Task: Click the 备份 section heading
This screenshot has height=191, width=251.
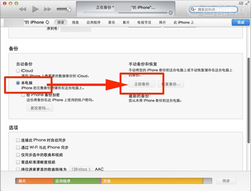Action: (x=13, y=48)
